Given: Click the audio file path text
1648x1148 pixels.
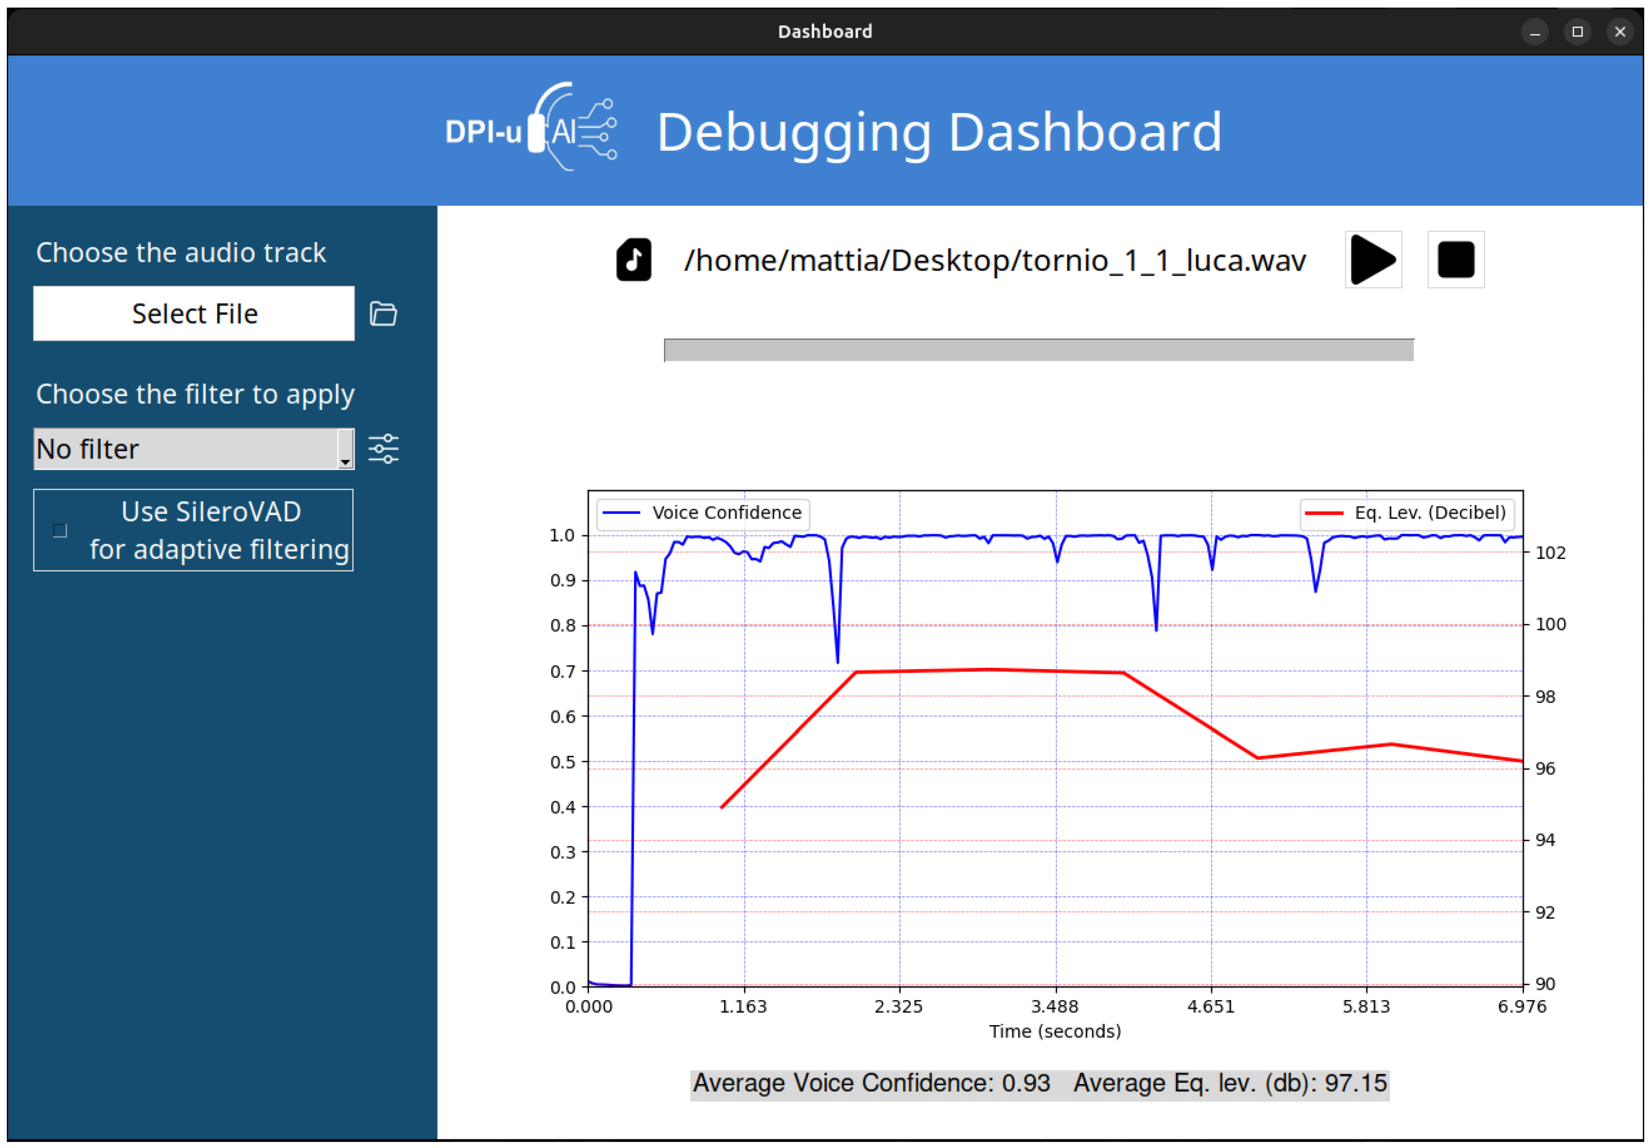Looking at the screenshot, I should [995, 260].
